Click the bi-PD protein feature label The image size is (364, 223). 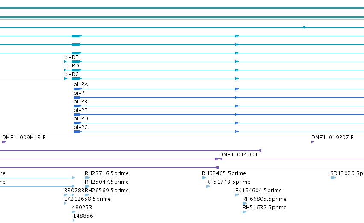pyautogui.click(x=81, y=119)
